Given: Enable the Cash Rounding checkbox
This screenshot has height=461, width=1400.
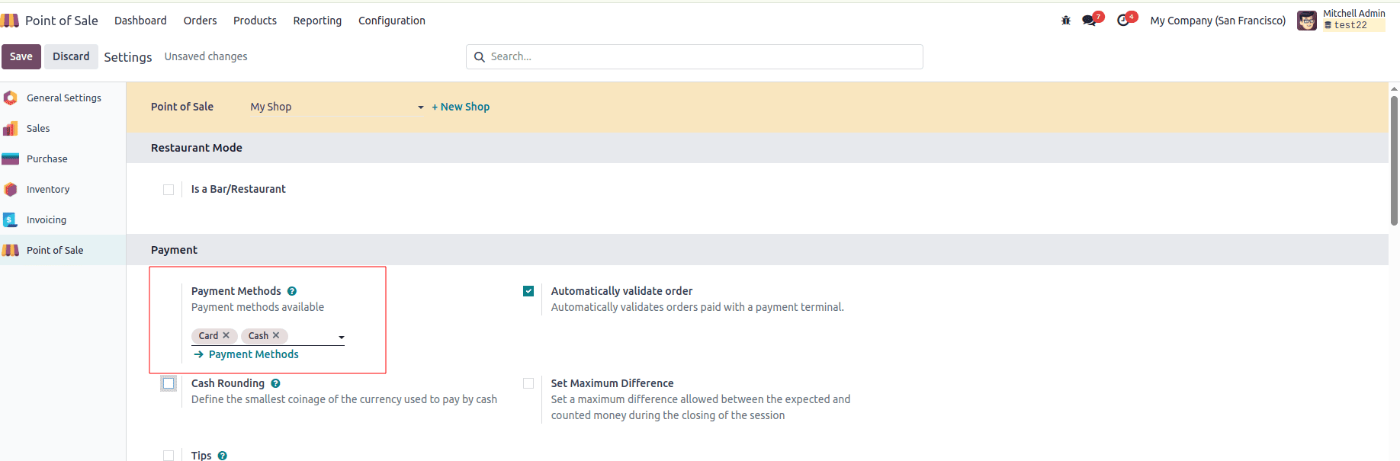Looking at the screenshot, I should [169, 383].
